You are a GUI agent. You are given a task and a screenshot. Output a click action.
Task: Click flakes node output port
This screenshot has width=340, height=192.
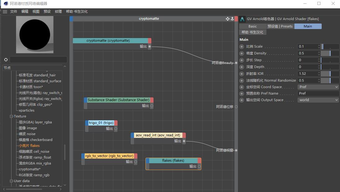(199, 166)
